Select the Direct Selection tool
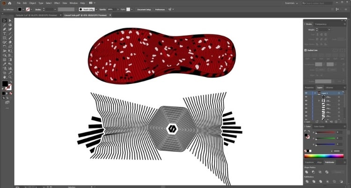 10,21
